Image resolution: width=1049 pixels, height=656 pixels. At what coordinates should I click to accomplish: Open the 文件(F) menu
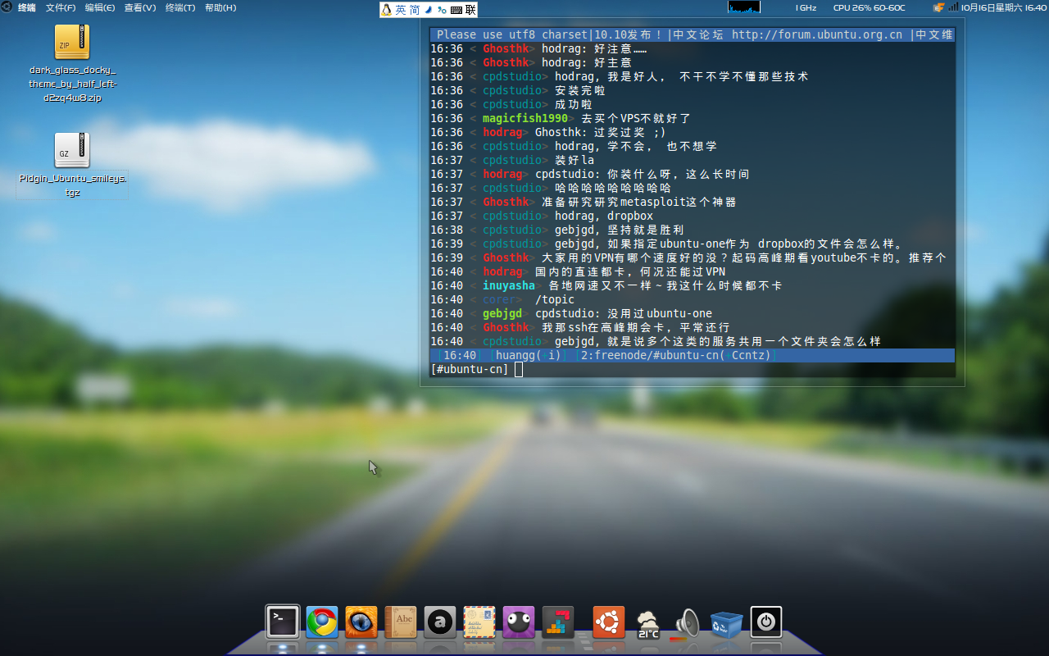(x=61, y=7)
